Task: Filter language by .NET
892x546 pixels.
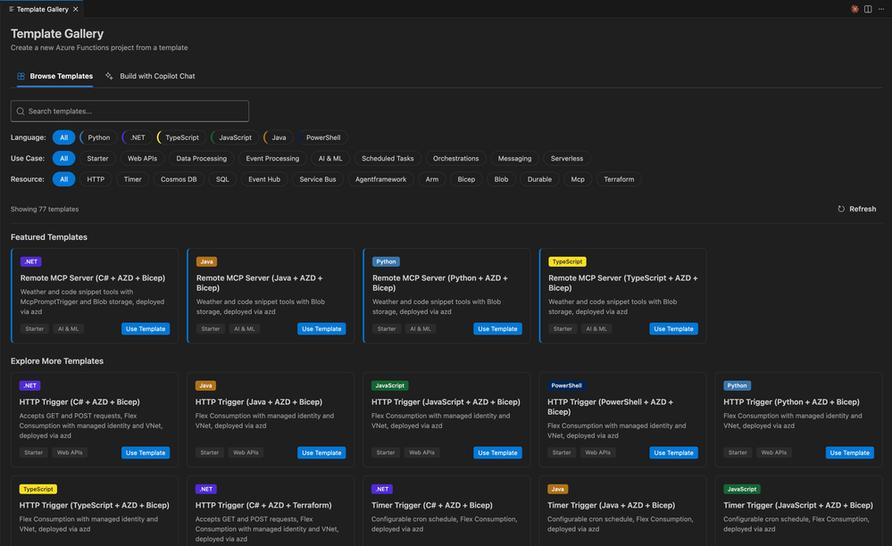Action: pyautogui.click(x=138, y=137)
